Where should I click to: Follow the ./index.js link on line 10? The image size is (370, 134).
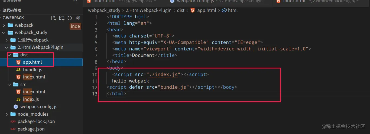163,74
